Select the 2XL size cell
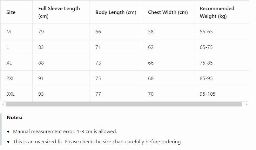Screen dimensions: 256x150 10,78
